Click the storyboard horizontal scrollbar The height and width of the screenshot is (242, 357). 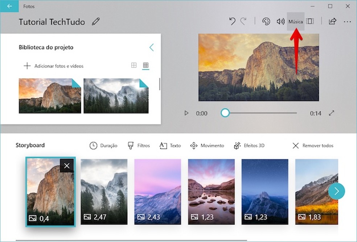(x=131, y=240)
